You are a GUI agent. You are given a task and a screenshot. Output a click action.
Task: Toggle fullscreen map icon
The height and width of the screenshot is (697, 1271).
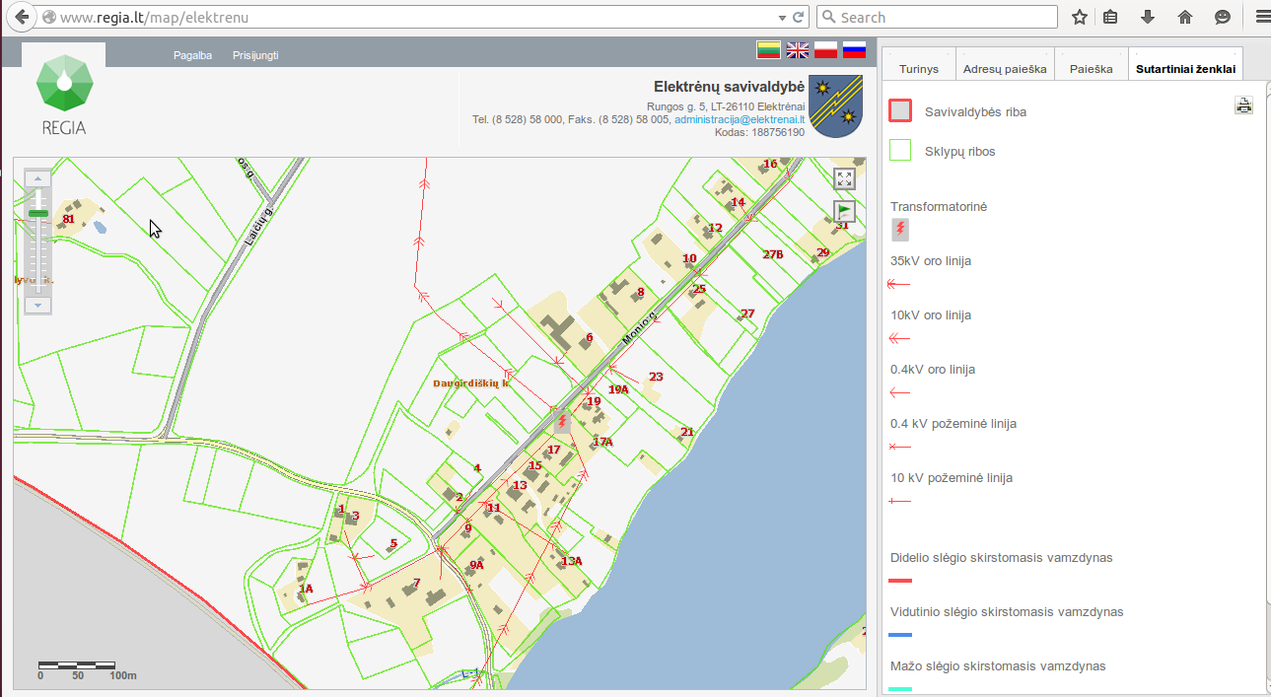click(x=844, y=178)
